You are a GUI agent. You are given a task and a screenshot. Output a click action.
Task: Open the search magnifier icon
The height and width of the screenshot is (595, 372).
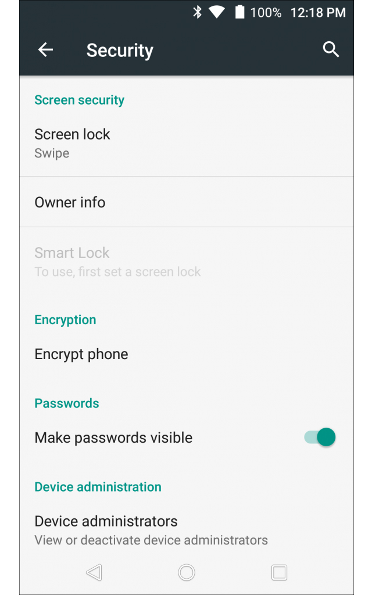[331, 50]
